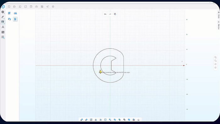Click the second blue solid icon after the separator
The image size is (220, 124).
(x=119, y=120)
